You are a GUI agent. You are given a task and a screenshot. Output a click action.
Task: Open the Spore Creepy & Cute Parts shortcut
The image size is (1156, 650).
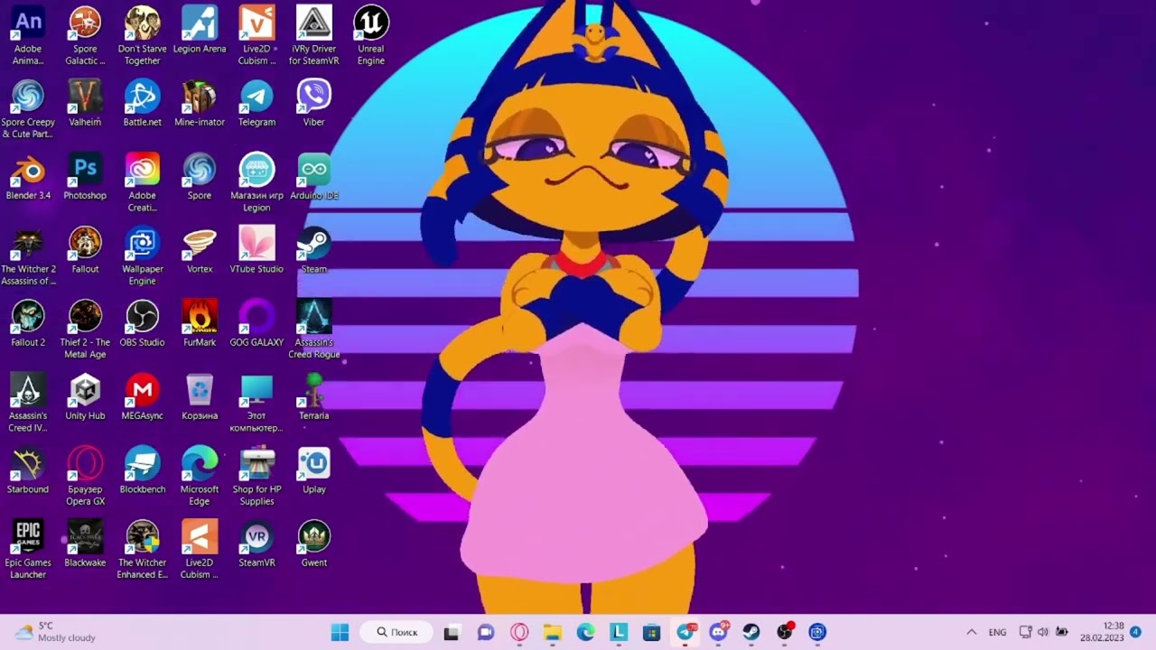coord(28,109)
